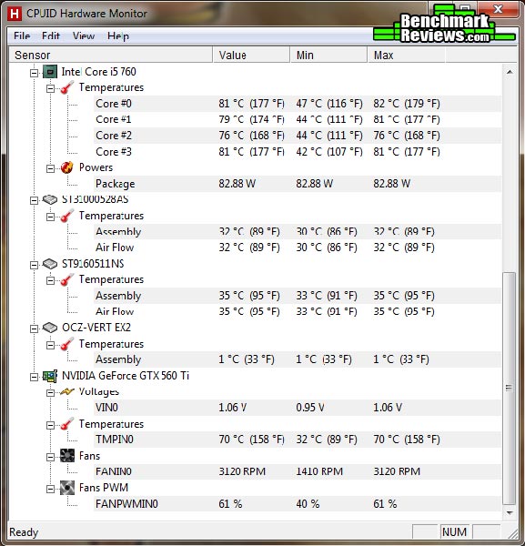Image resolution: width=525 pixels, height=546 pixels.
Task: Click the Sensor column header
Action: click(111, 55)
